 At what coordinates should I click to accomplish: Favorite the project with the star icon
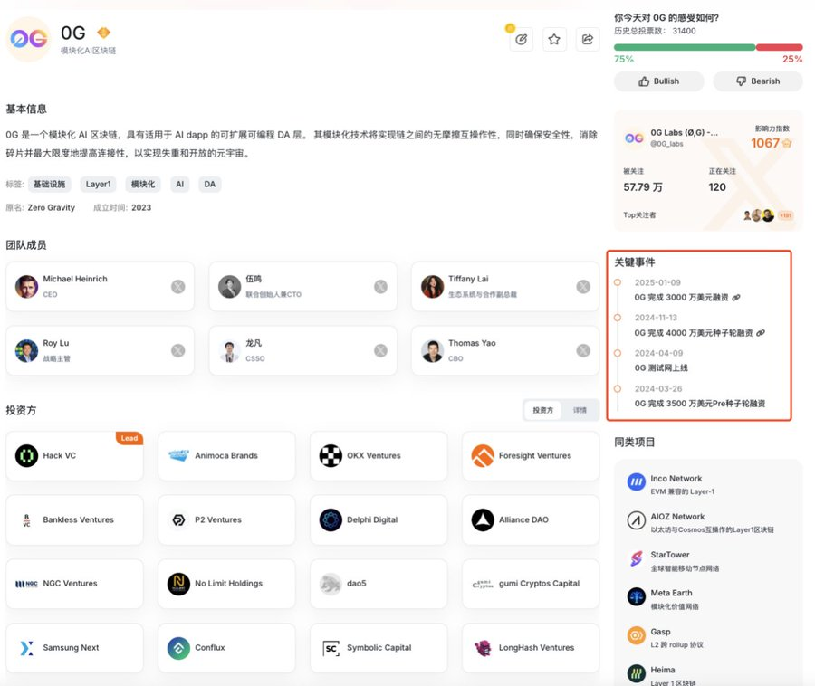click(554, 40)
